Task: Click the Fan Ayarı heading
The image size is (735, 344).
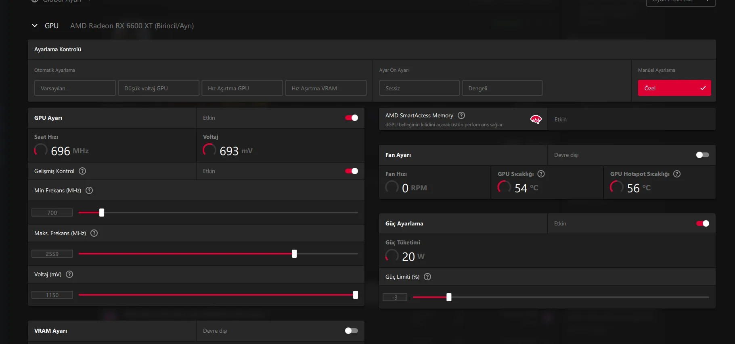Action: click(398, 155)
